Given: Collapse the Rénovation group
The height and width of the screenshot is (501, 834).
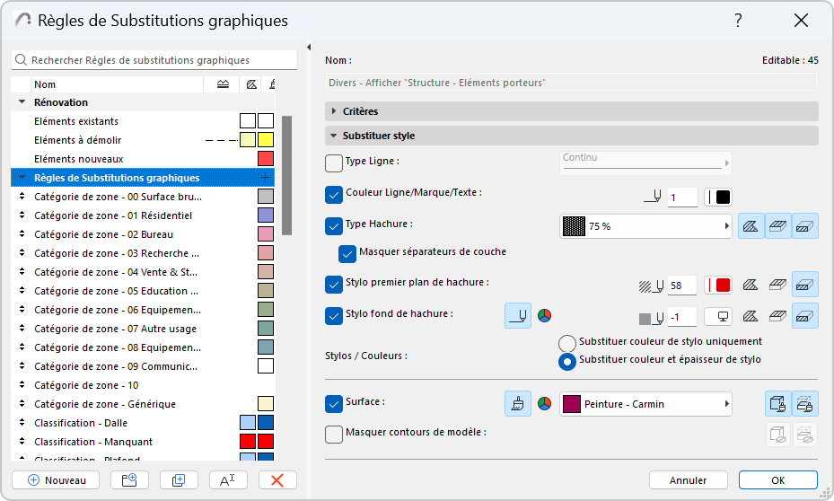Looking at the screenshot, I should 22,101.
